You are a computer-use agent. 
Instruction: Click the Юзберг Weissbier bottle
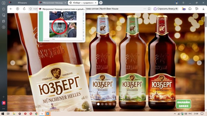(103, 62)
